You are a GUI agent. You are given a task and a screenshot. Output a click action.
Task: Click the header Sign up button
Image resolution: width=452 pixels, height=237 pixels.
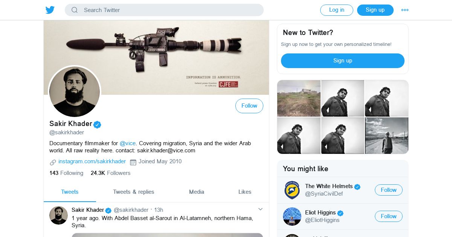375,10
